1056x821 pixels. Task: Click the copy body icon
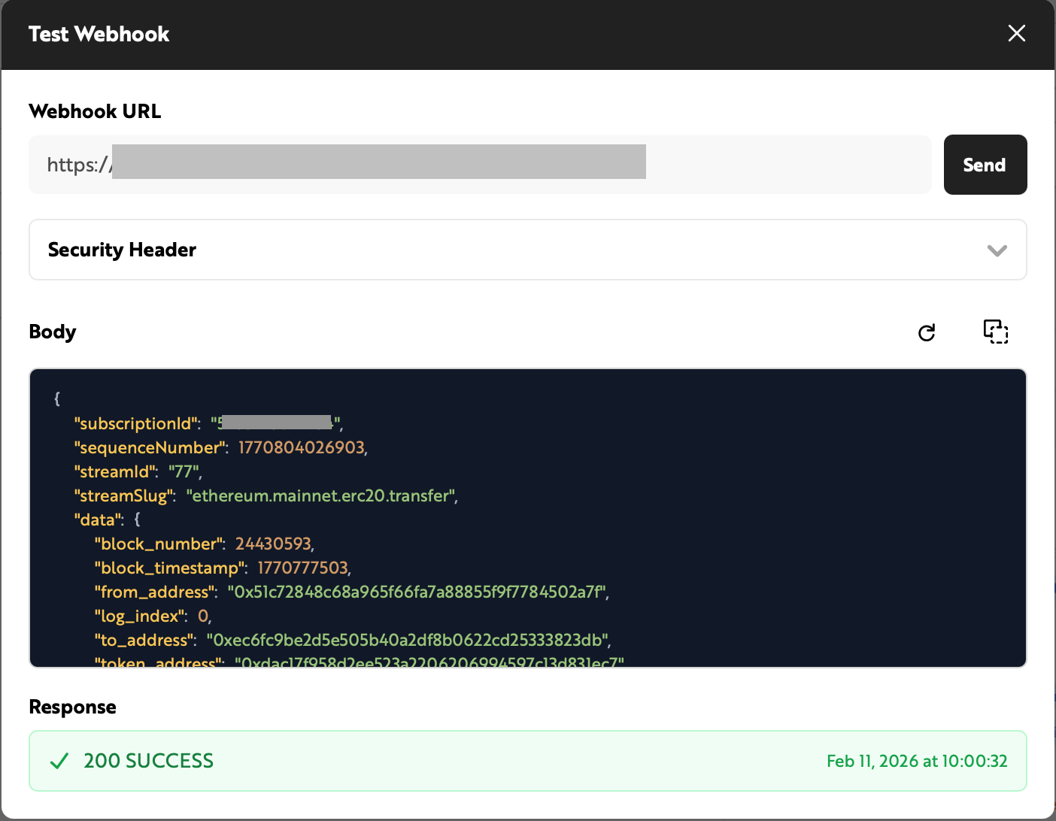point(996,332)
